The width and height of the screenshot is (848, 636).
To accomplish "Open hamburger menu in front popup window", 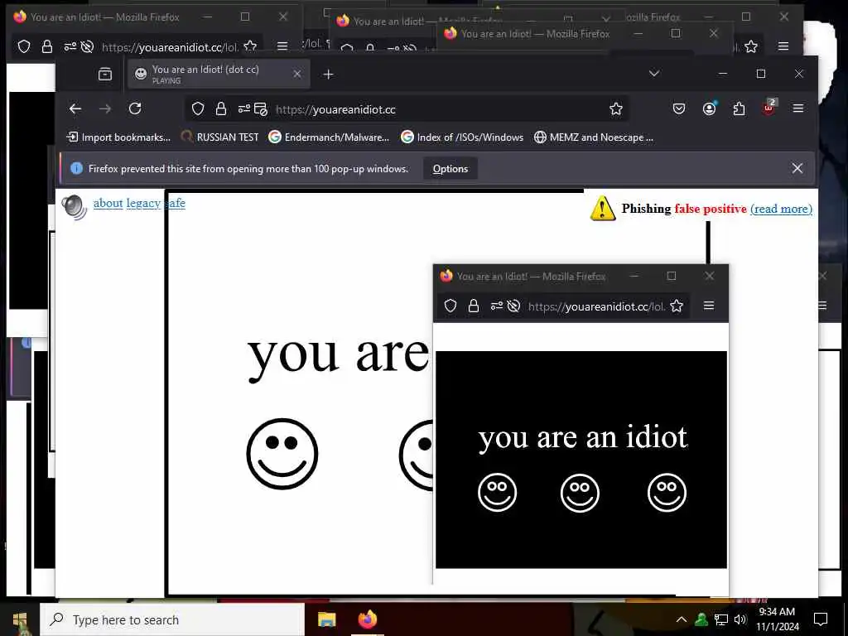I will [709, 306].
